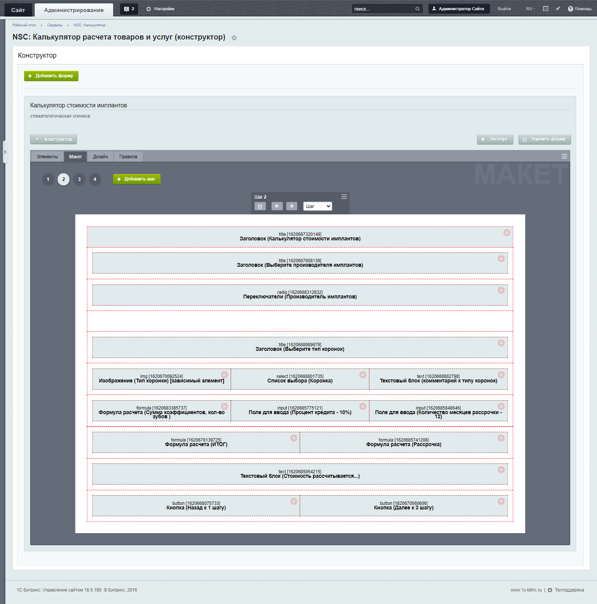Image resolution: width=597 pixels, height=604 pixels.
Task: Select step 3 circle button
Action: 79,179
